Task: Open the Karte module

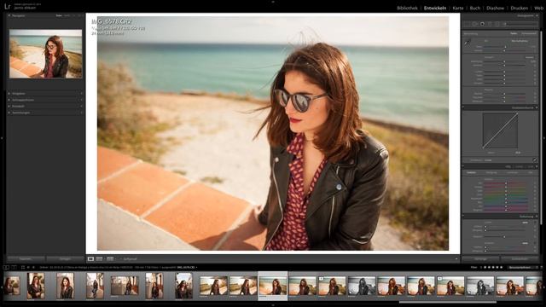Action: pos(458,8)
